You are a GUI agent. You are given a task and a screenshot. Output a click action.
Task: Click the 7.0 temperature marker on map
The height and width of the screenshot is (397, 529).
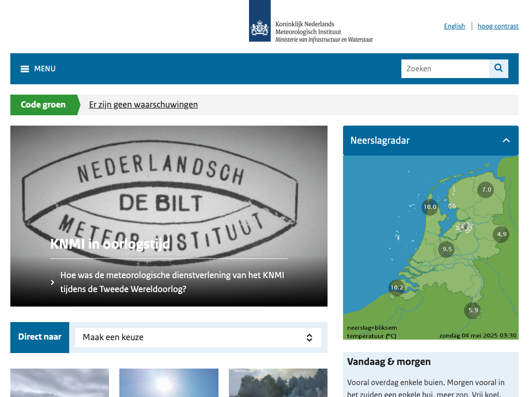486,190
